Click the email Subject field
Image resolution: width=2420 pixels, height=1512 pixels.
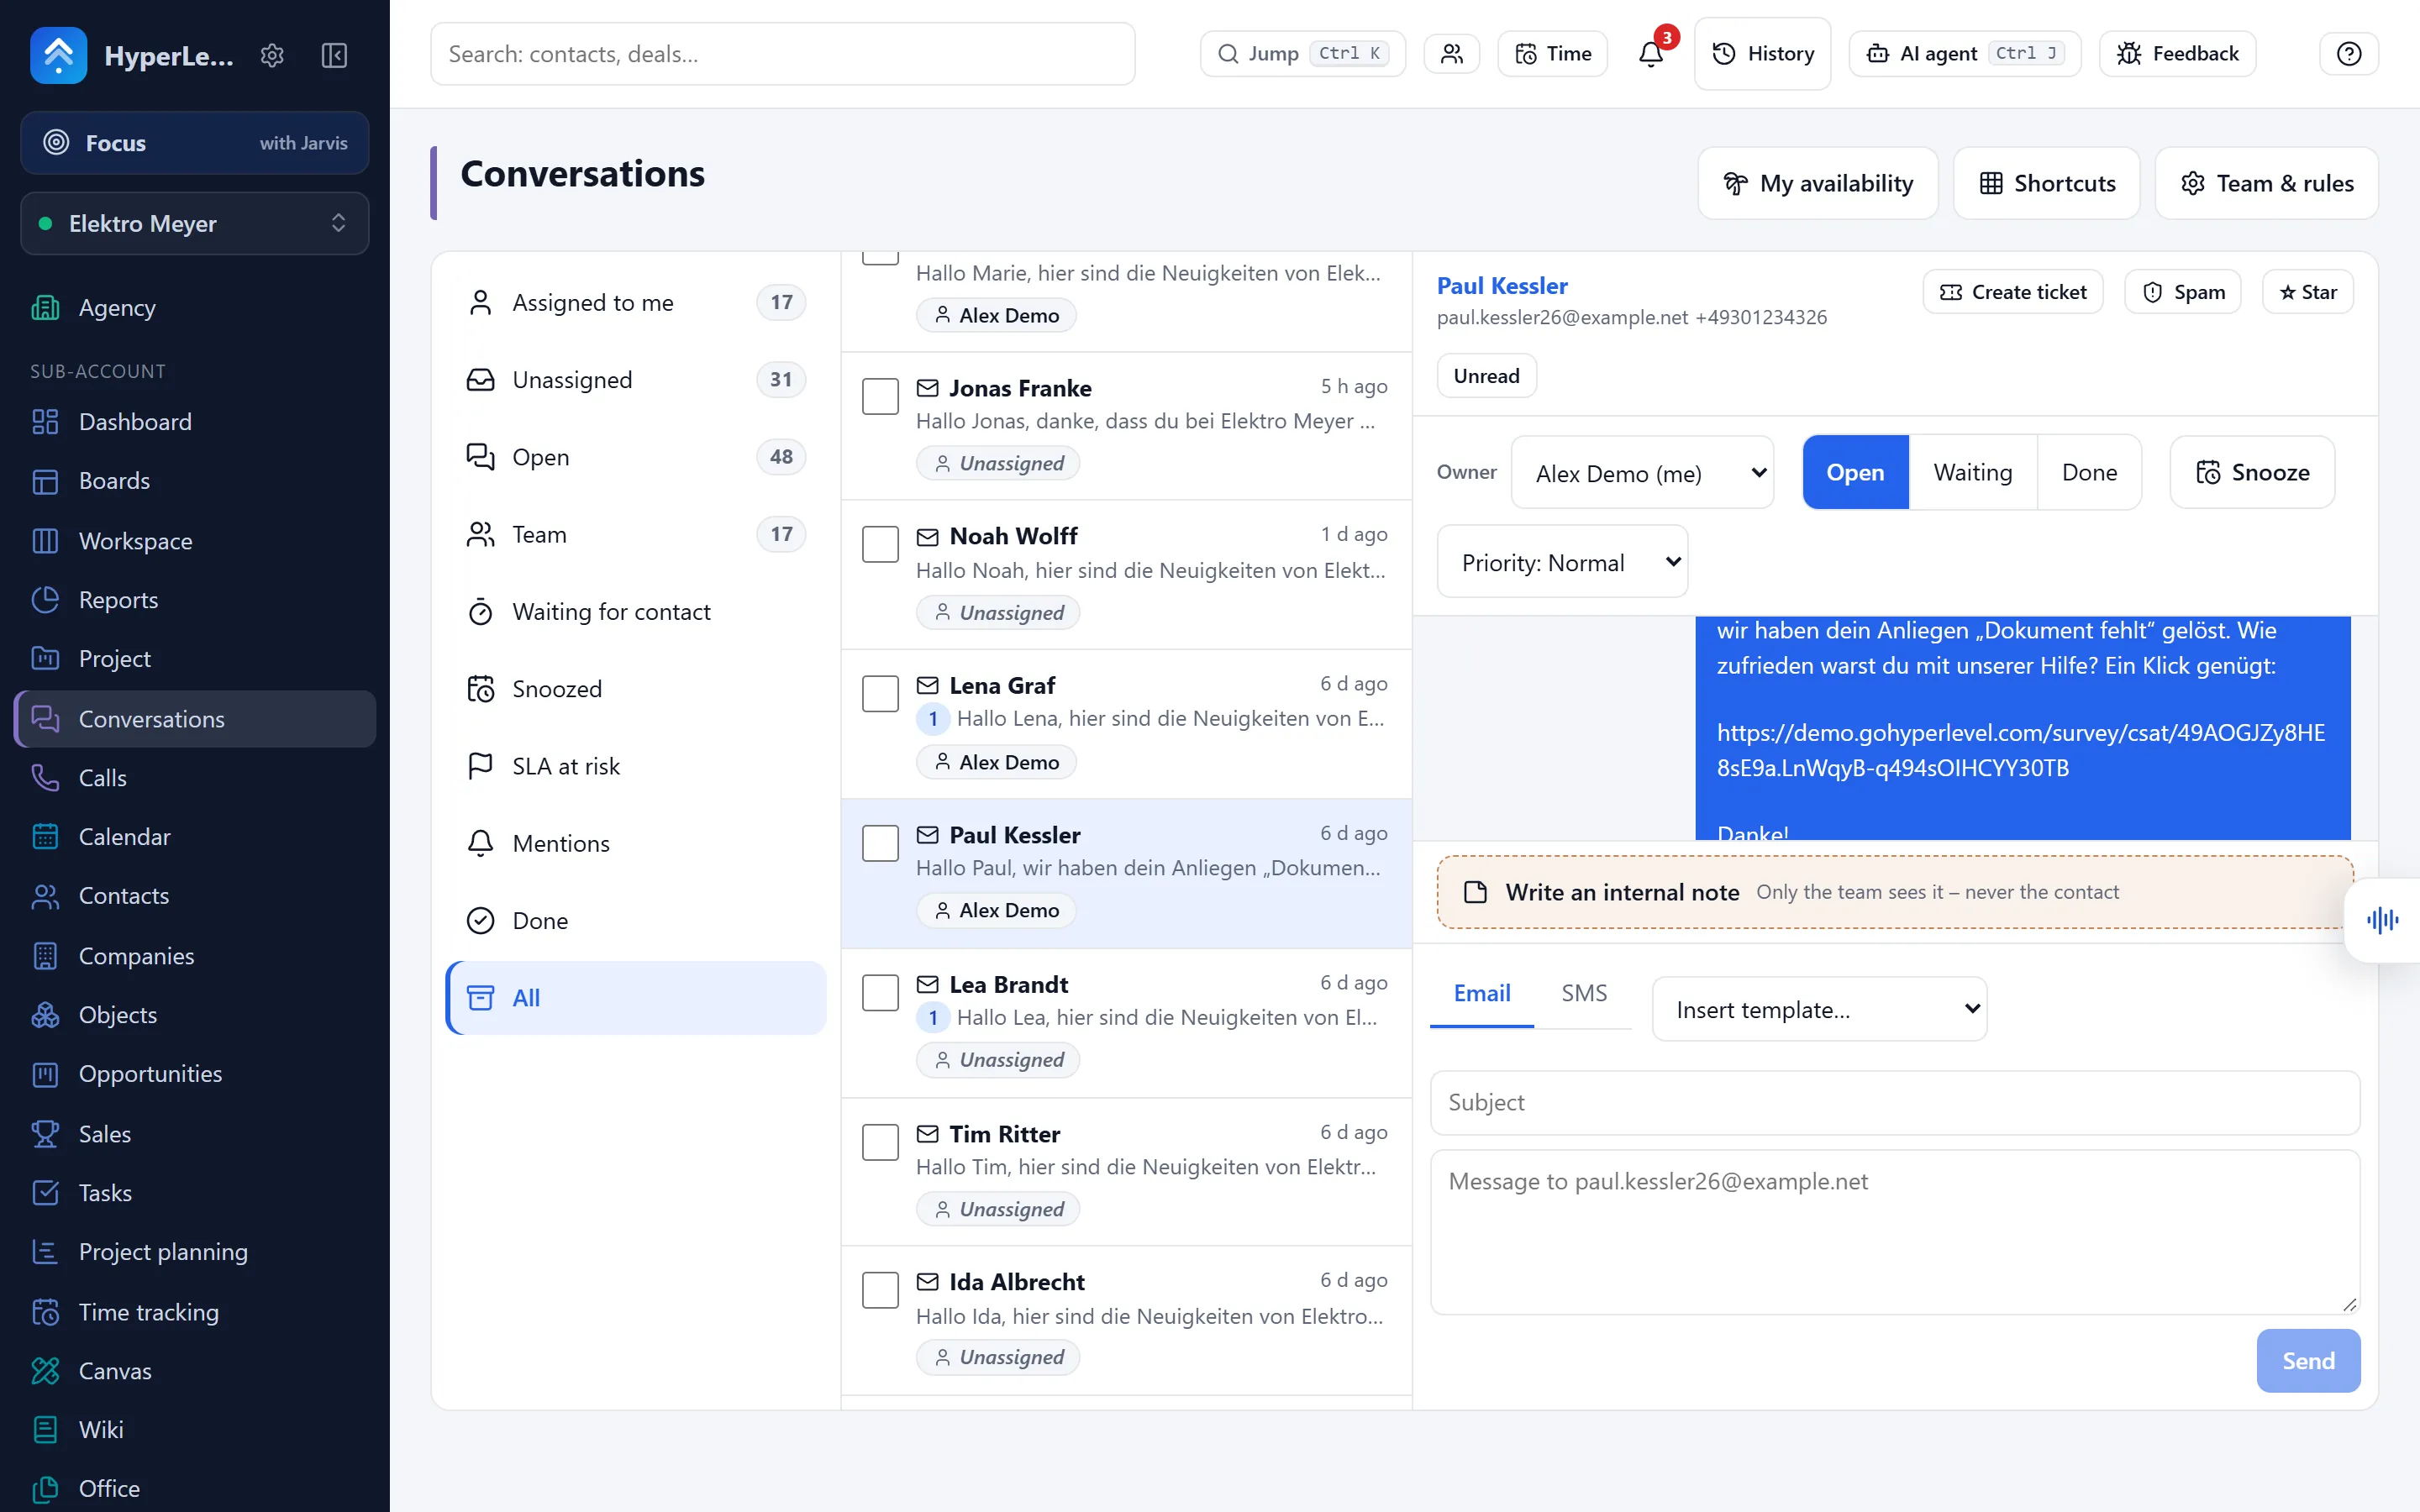point(1895,1102)
